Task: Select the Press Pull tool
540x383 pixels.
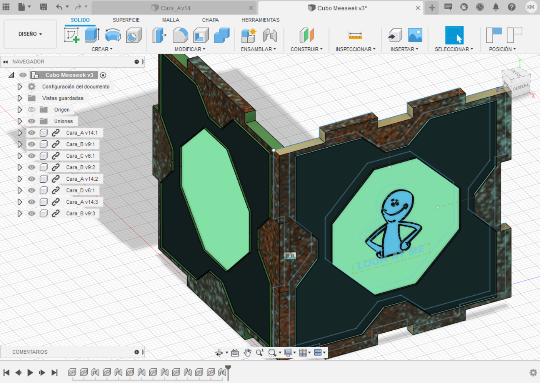Action: tap(160, 35)
